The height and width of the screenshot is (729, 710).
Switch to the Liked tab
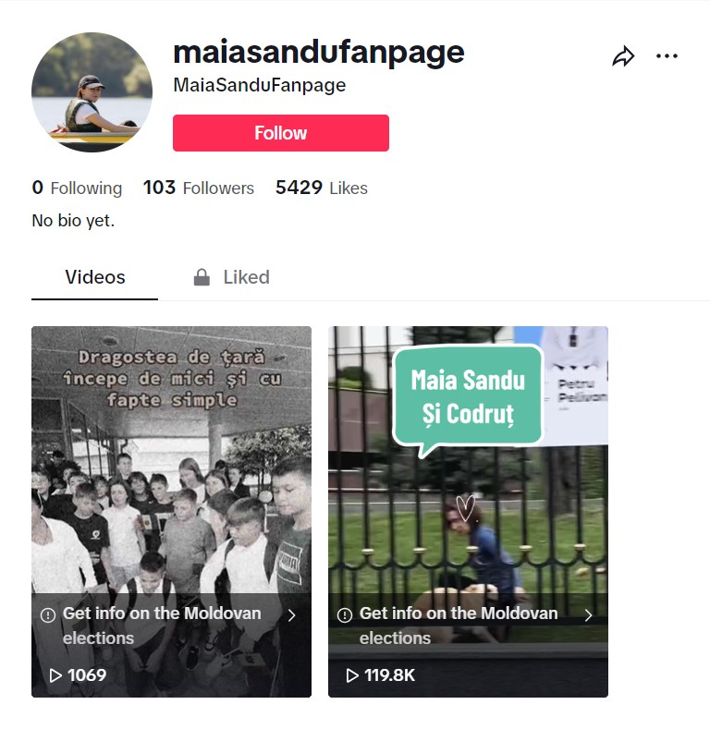click(x=232, y=277)
